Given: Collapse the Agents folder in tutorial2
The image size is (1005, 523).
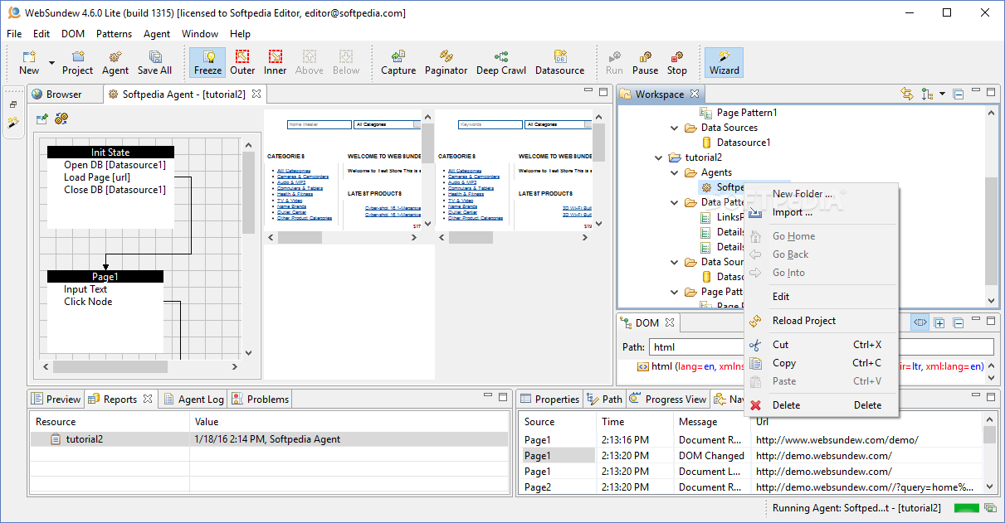Looking at the screenshot, I should click(x=675, y=172).
